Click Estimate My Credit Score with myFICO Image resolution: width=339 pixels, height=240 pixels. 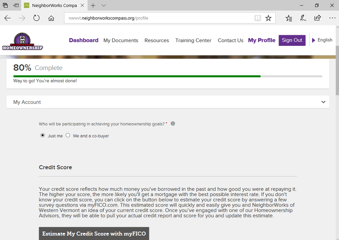[x=94, y=233]
